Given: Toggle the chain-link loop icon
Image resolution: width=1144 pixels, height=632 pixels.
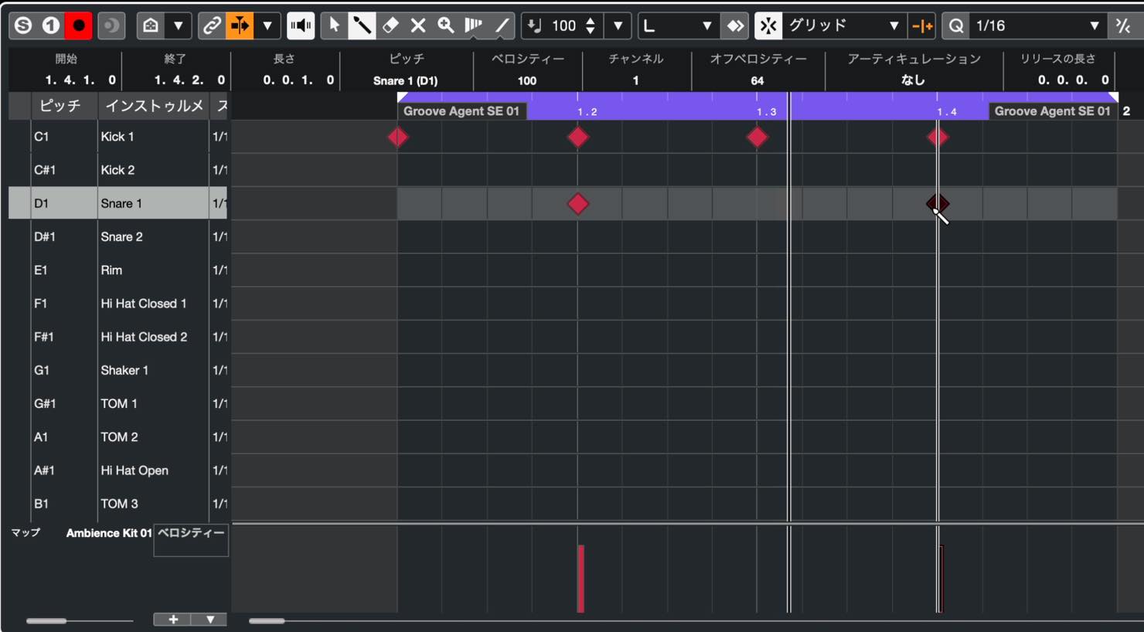Looking at the screenshot, I should (x=211, y=25).
